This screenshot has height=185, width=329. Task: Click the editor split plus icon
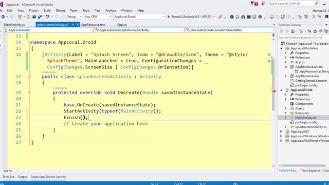pos(273,35)
